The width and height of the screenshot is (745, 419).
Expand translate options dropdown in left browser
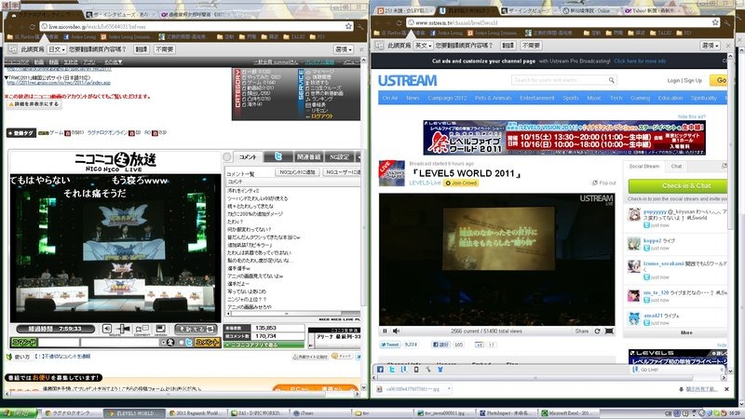click(344, 48)
